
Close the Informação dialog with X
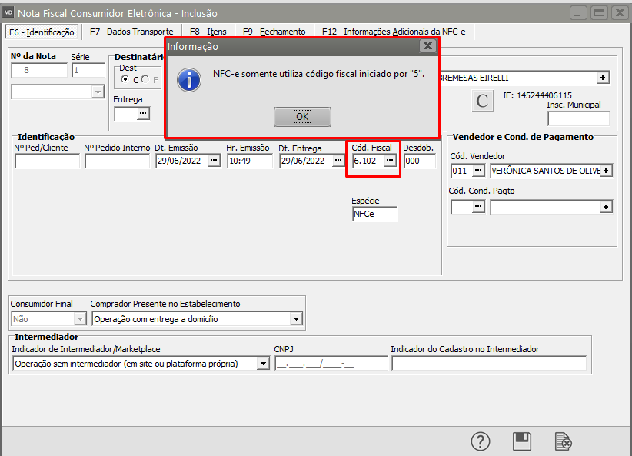427,46
